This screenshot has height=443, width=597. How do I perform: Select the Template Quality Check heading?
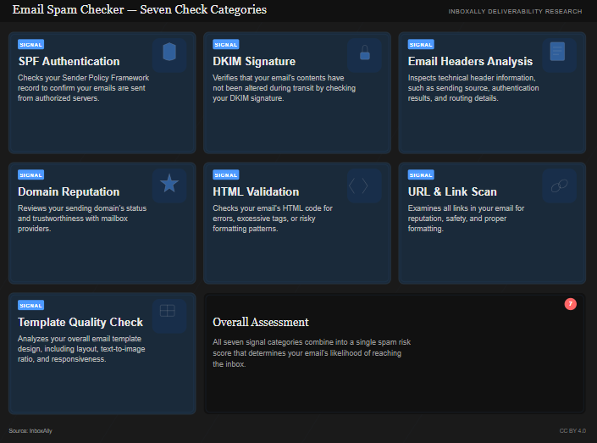80,322
